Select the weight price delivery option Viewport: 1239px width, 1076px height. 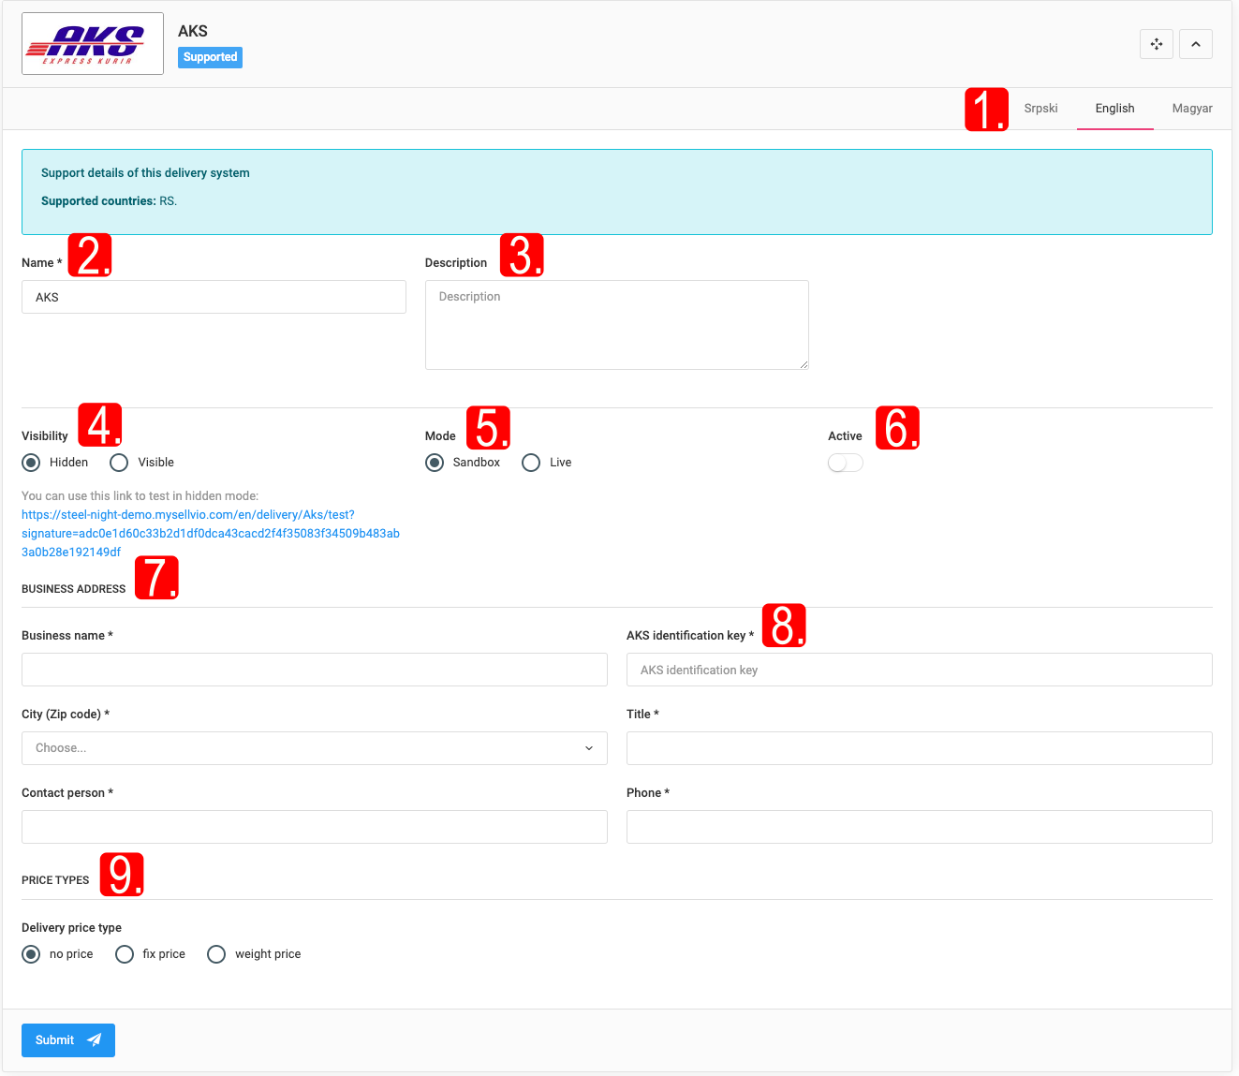(216, 954)
